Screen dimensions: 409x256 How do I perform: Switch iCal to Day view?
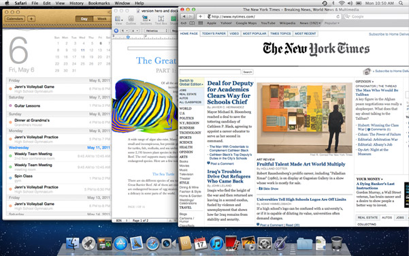84,19
